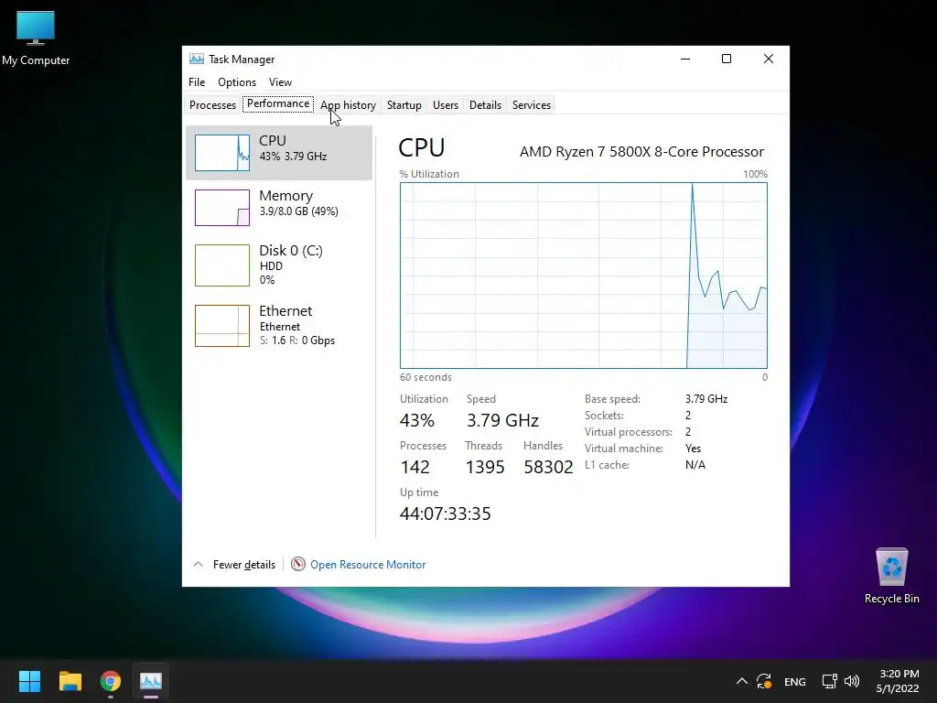Switch to the Processes tab
This screenshot has width=937, height=703.
click(212, 104)
